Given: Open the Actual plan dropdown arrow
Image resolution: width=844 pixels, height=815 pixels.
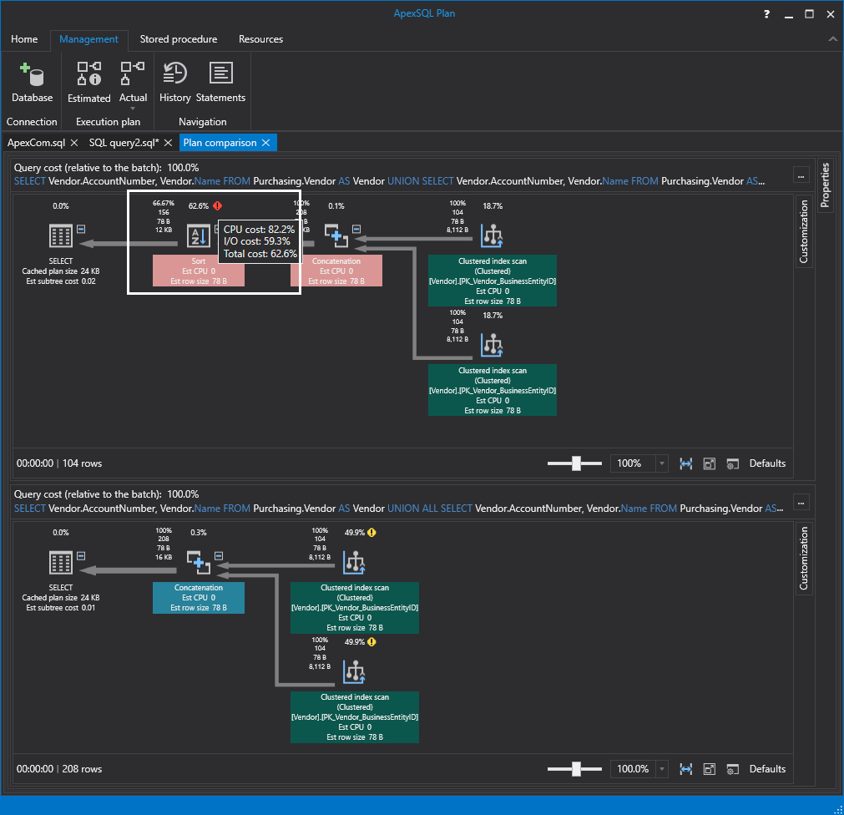Looking at the screenshot, I should point(133,109).
